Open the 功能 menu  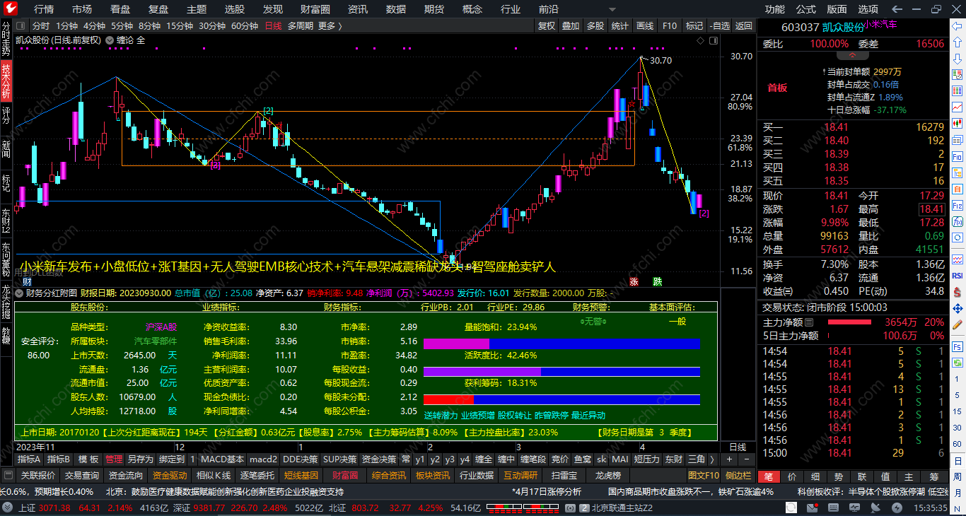click(775, 9)
